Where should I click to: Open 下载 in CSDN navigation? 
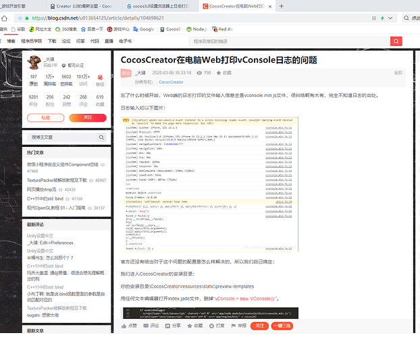pos(52,41)
